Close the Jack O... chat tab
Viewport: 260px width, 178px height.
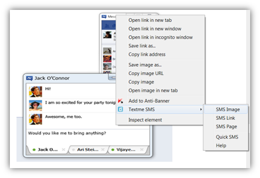coord(63,150)
